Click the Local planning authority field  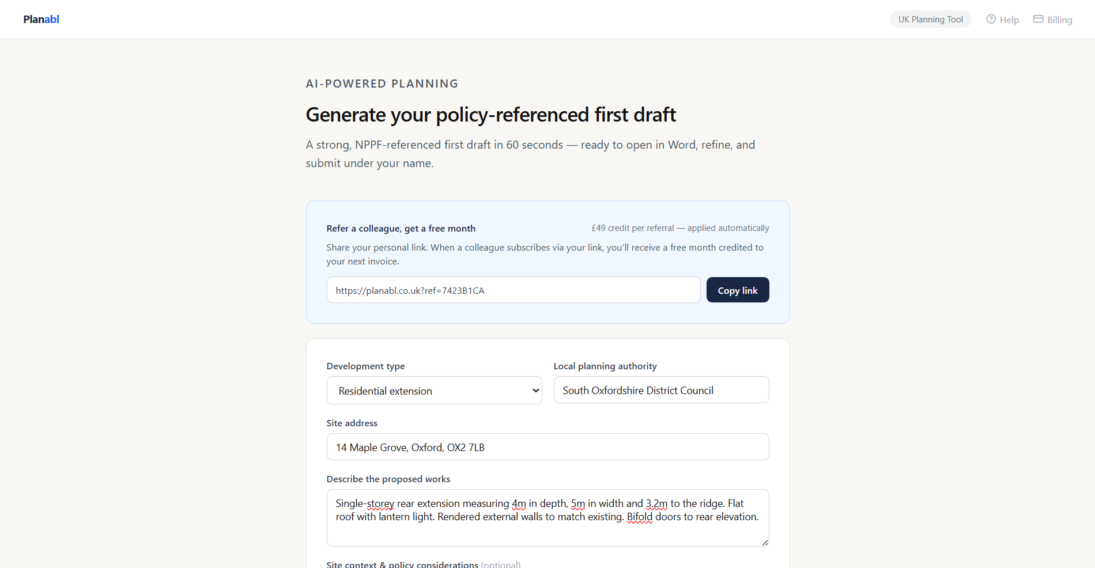click(661, 390)
